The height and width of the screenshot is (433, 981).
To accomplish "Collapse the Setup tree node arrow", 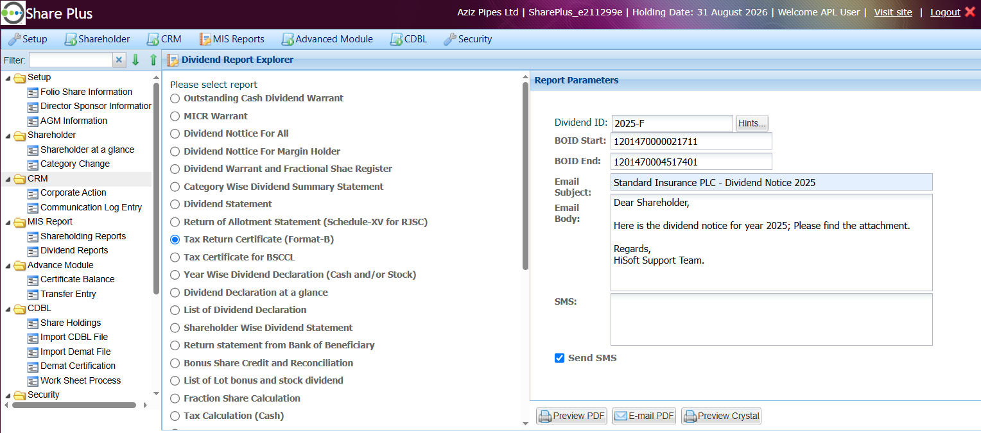I will pyautogui.click(x=8, y=78).
